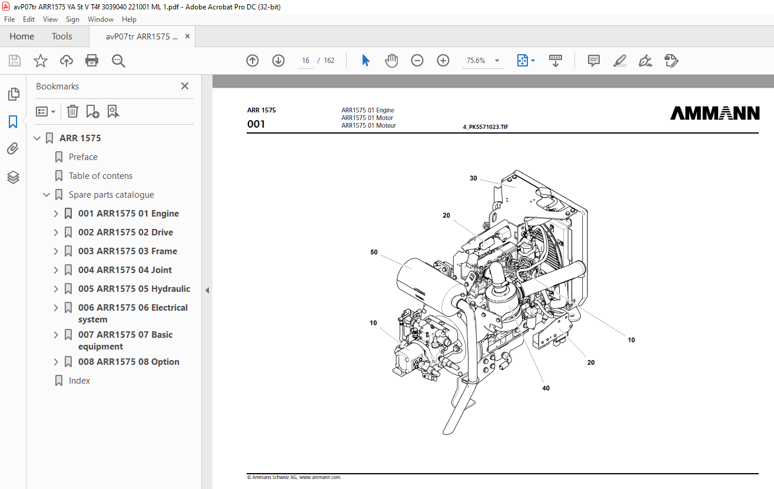
Task: Open the Sign menu
Action: pos(72,19)
